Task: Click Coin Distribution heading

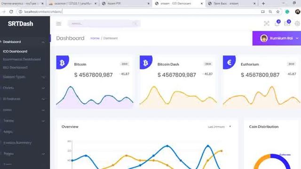Action: coord(264,127)
